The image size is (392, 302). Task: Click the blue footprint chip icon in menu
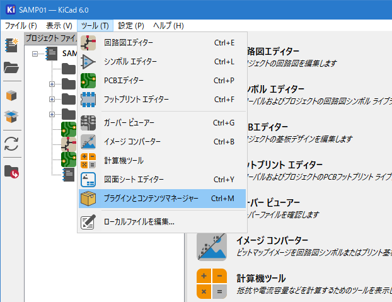[88, 100]
